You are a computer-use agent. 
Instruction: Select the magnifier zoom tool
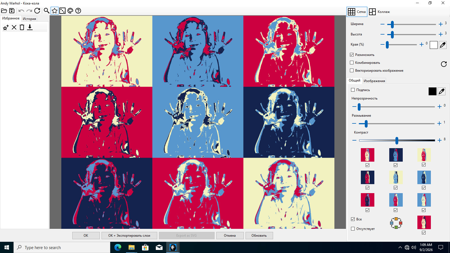click(x=46, y=11)
